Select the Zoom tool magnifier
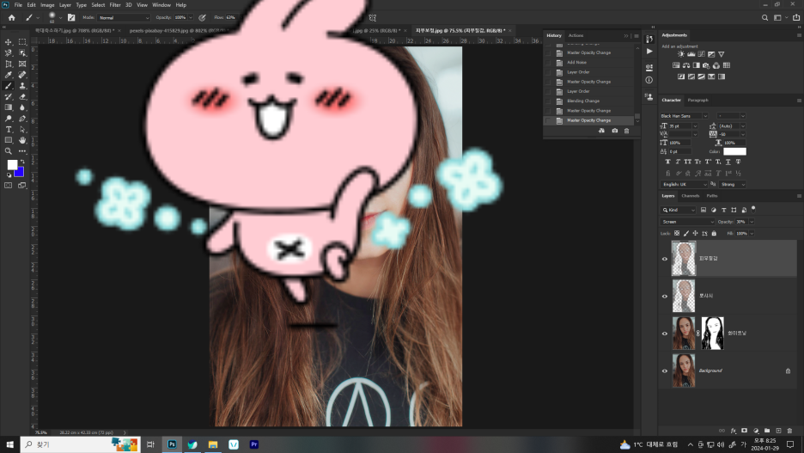Image resolution: width=804 pixels, height=453 pixels. tap(9, 150)
